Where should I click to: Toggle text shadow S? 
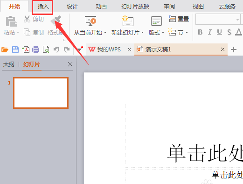(x=229, y=32)
